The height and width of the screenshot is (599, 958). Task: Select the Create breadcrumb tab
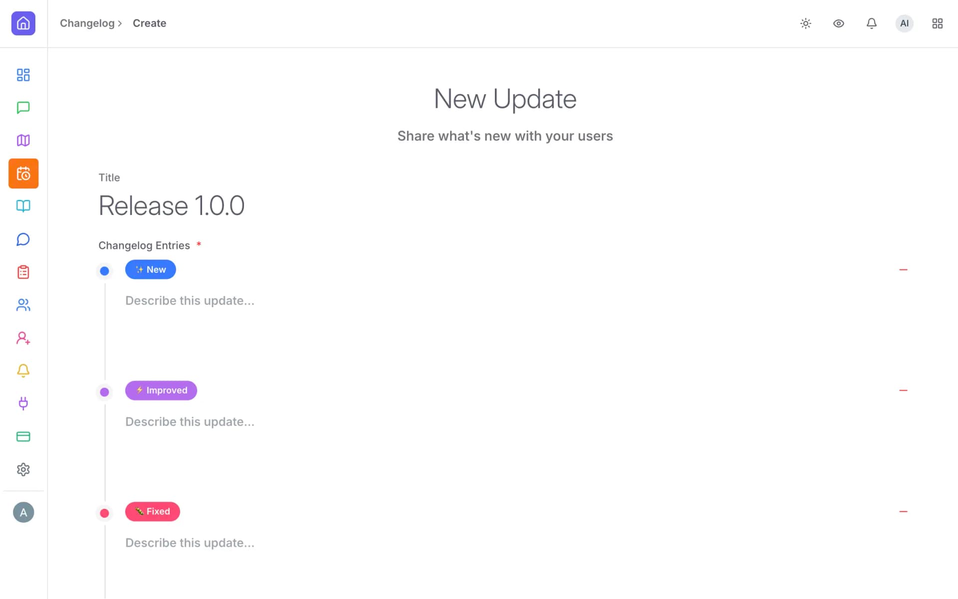(149, 23)
